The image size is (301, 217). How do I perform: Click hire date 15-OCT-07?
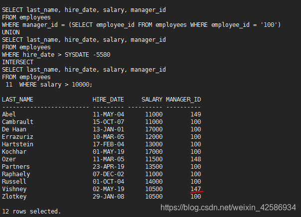[109, 122]
